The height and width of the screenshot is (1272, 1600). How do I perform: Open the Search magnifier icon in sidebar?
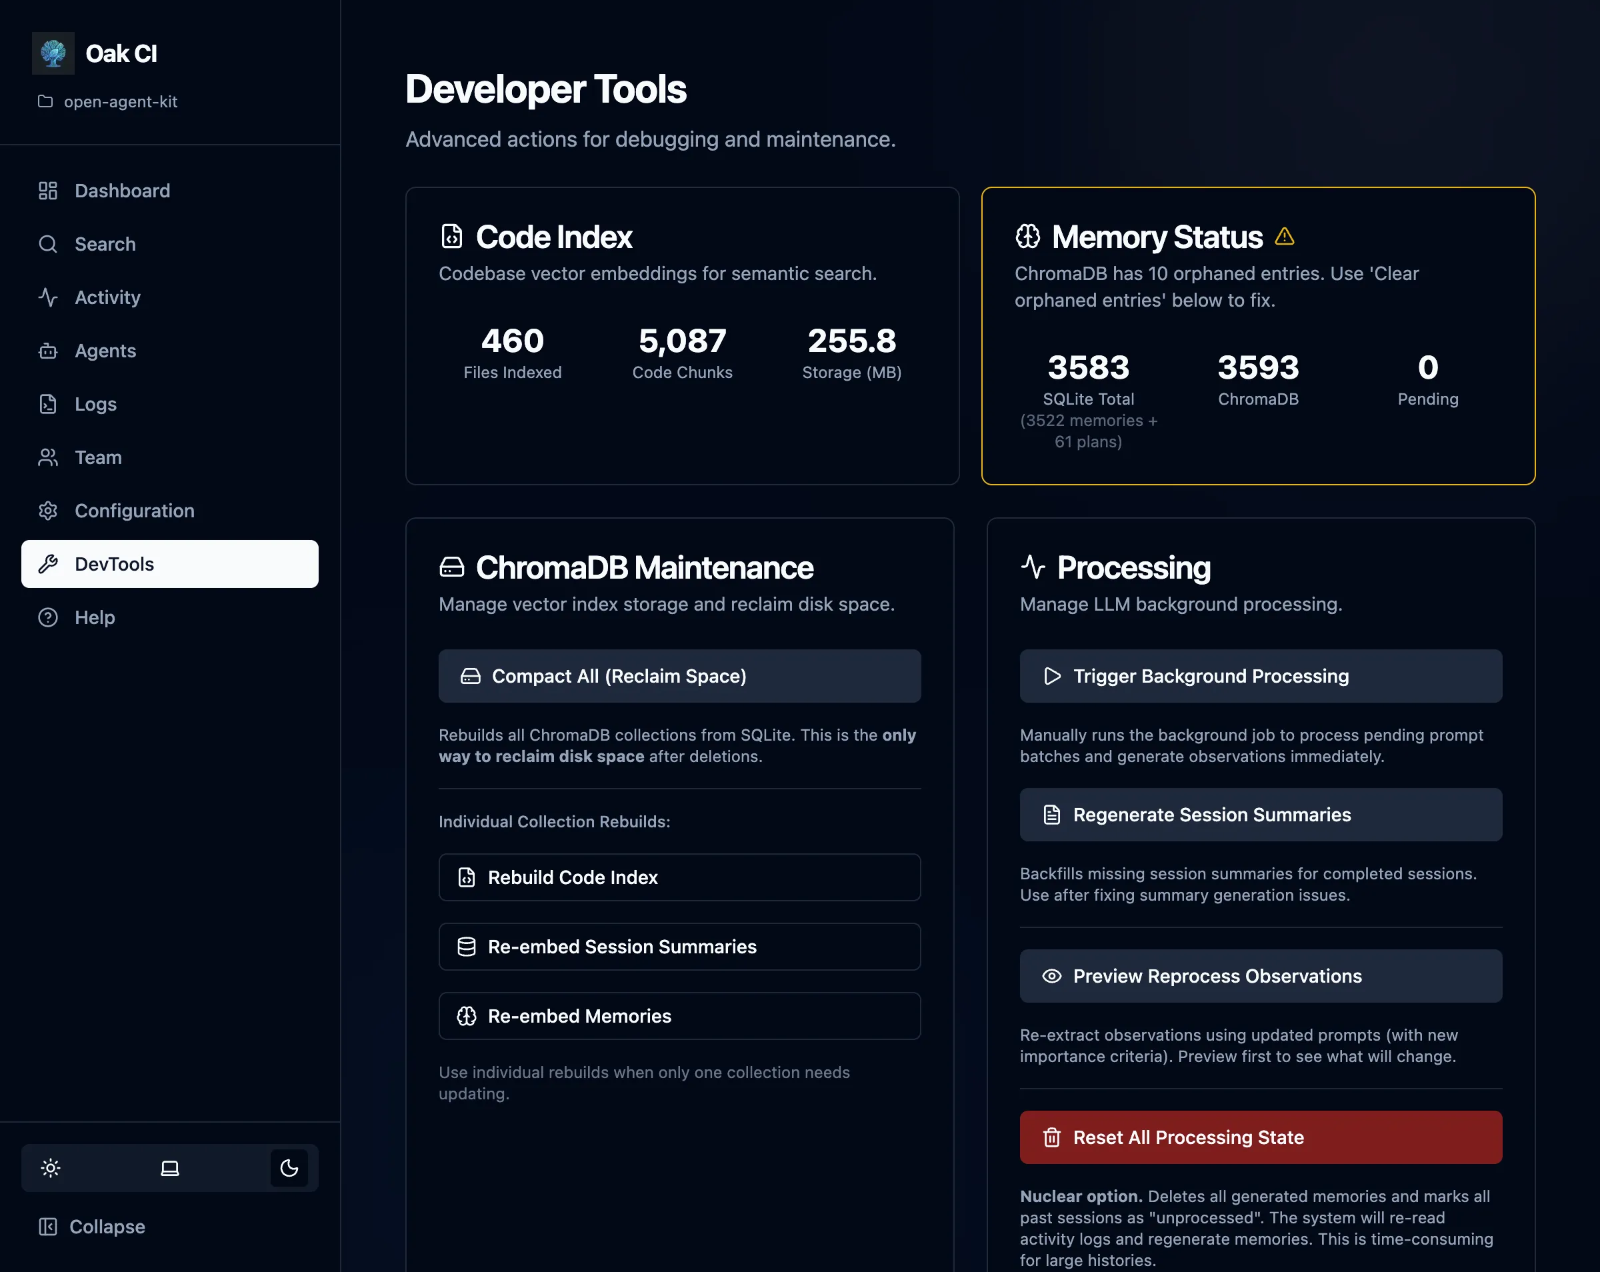point(48,243)
